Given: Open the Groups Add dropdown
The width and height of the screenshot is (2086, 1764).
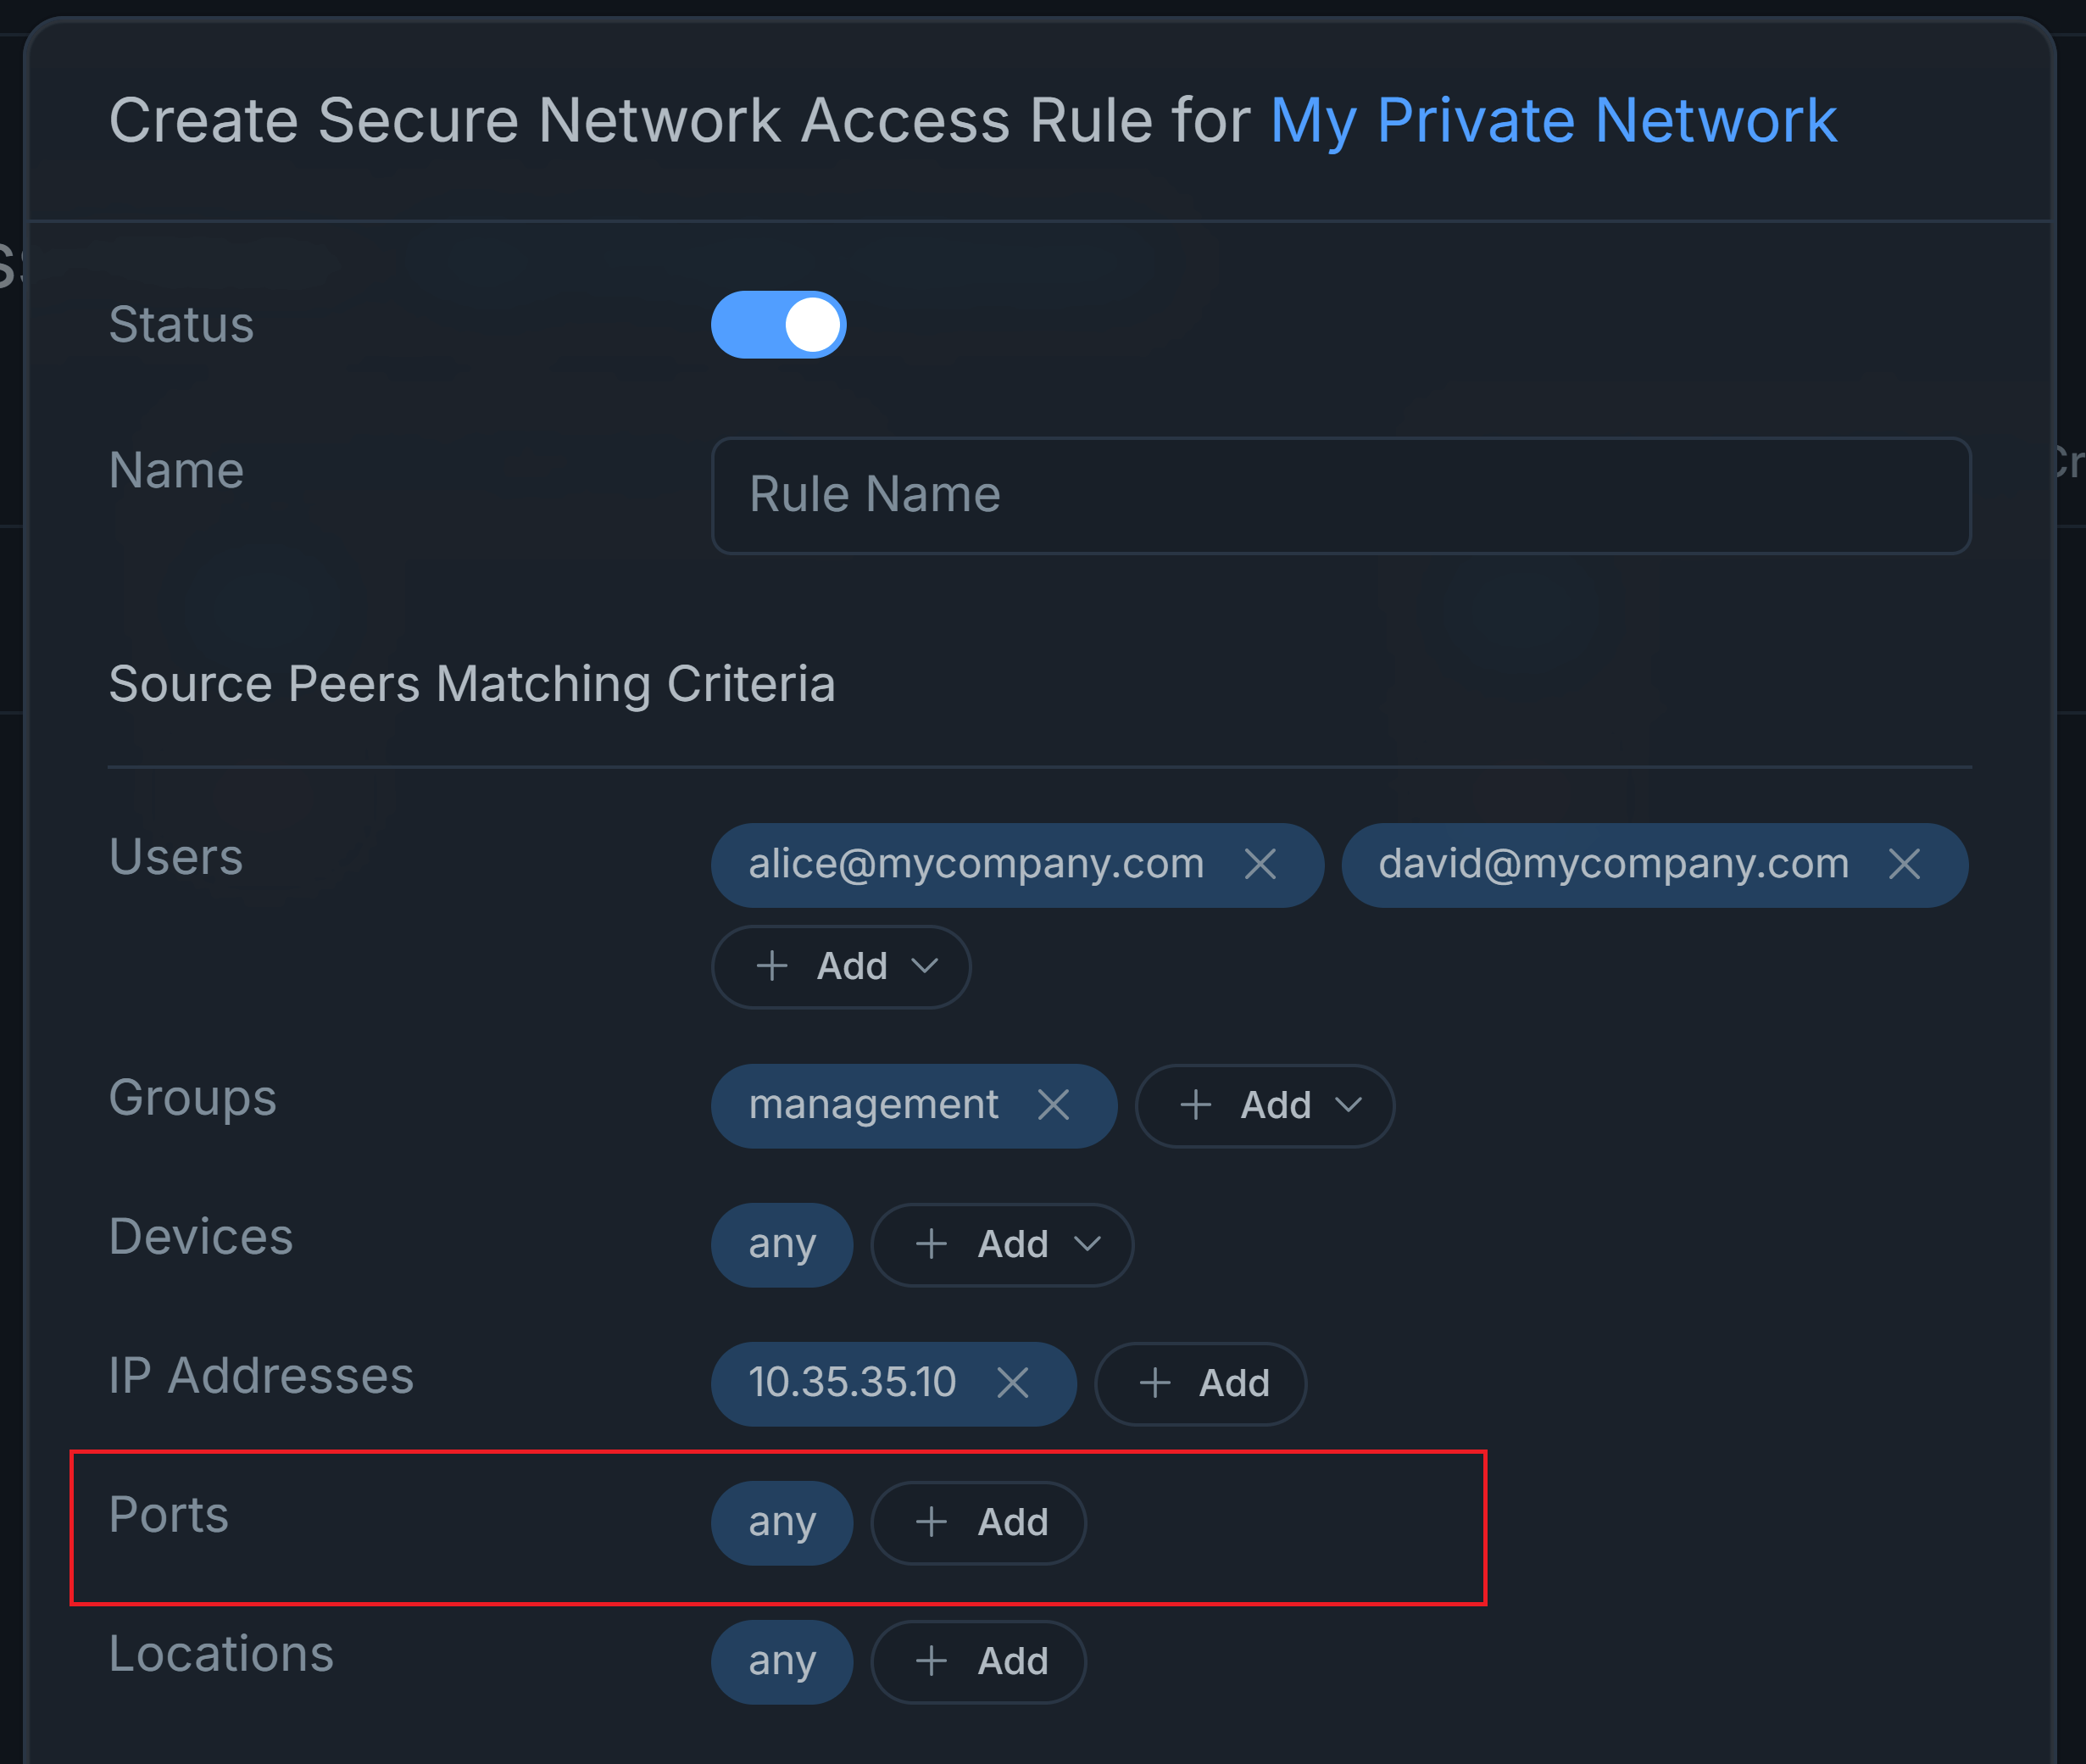Looking at the screenshot, I should [1264, 1105].
